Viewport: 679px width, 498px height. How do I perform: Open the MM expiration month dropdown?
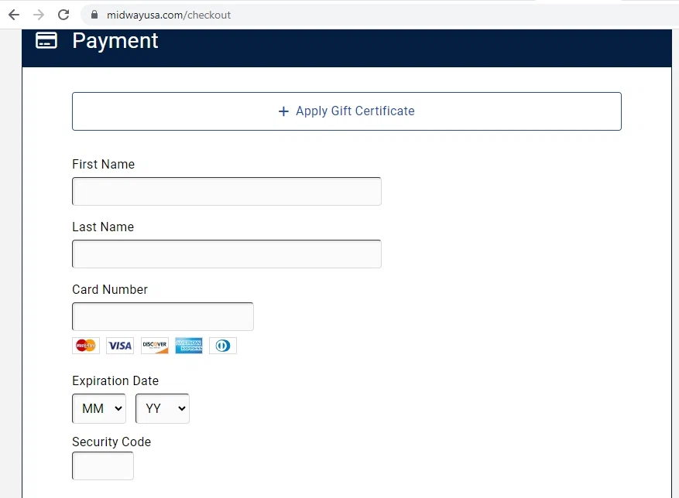click(99, 408)
